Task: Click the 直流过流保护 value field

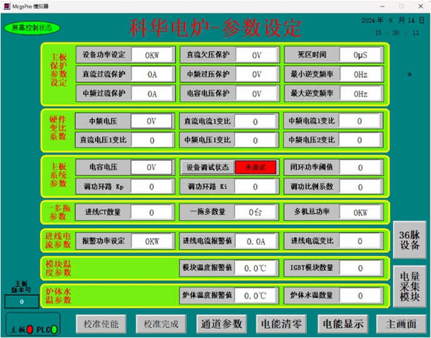Action: pyautogui.click(x=152, y=74)
